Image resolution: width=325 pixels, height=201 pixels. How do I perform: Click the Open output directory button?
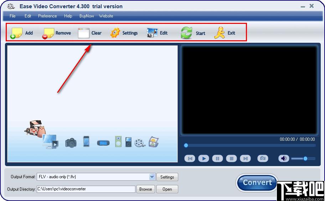[x=167, y=189]
